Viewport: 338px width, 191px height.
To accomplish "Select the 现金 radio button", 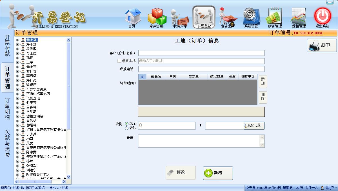I will click(126, 124).
